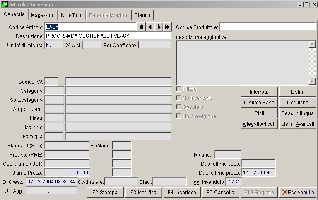The height and width of the screenshot is (200, 318).
Task: Open the Elenco tab
Action: [x=142, y=15]
